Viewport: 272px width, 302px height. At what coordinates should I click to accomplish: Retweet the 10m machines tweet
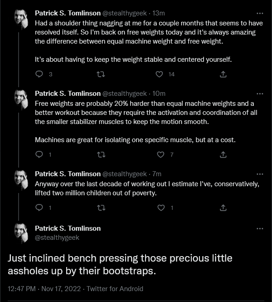point(101,155)
